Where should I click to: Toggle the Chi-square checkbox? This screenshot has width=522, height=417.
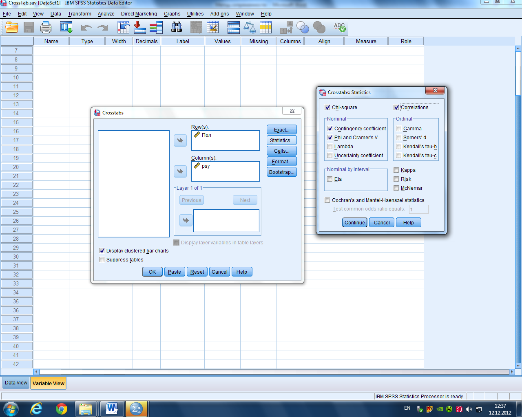point(327,108)
